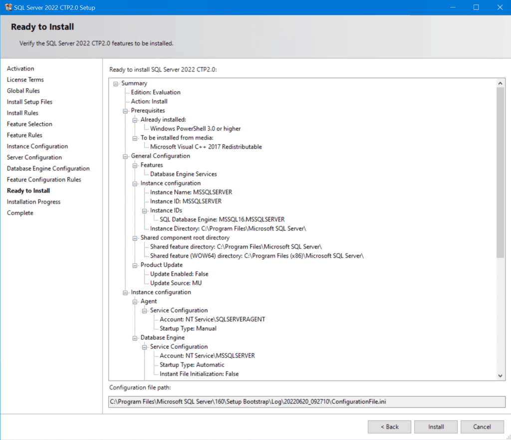Select 'Update Source: MU' row

[176, 283]
